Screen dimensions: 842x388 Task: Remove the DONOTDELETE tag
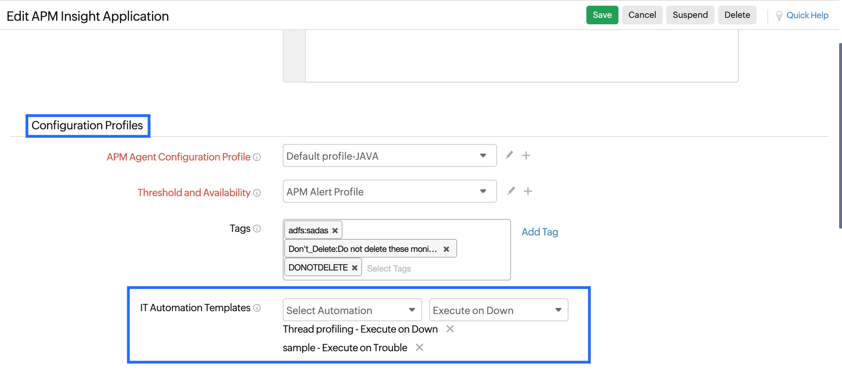[355, 268]
